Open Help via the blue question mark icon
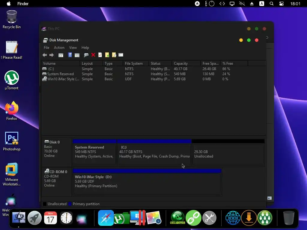The width and height of the screenshot is (307, 230). tap(70, 55)
